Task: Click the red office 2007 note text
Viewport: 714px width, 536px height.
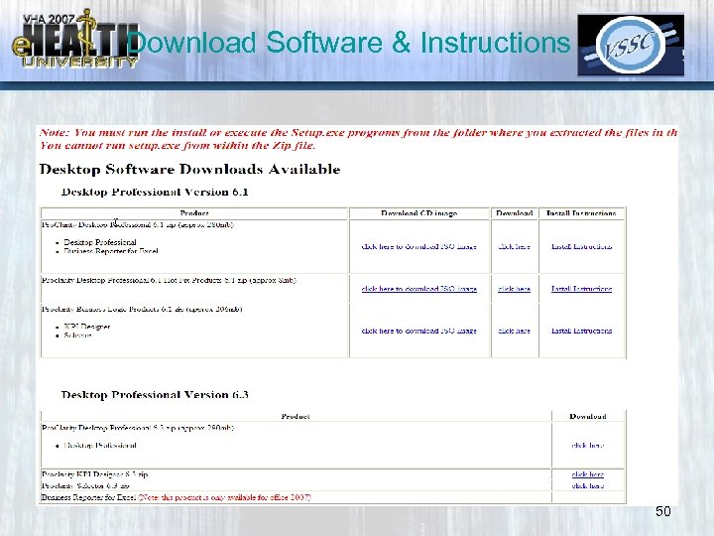Action: [224, 497]
